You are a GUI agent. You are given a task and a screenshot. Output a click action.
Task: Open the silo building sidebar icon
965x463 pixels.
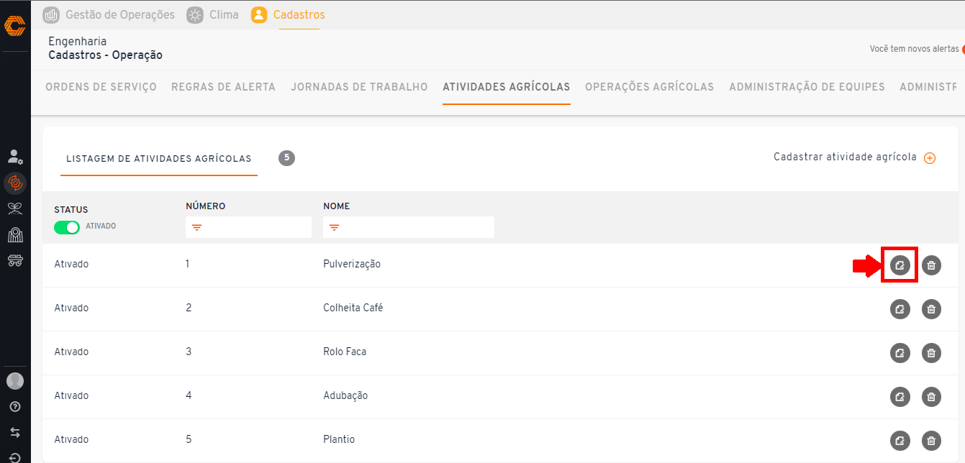tap(15, 235)
